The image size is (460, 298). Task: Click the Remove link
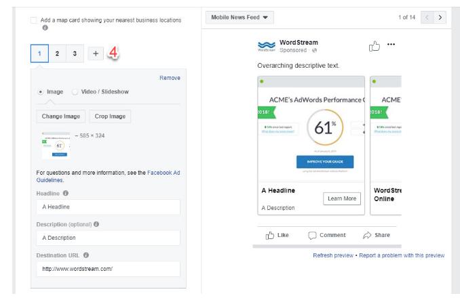170,78
